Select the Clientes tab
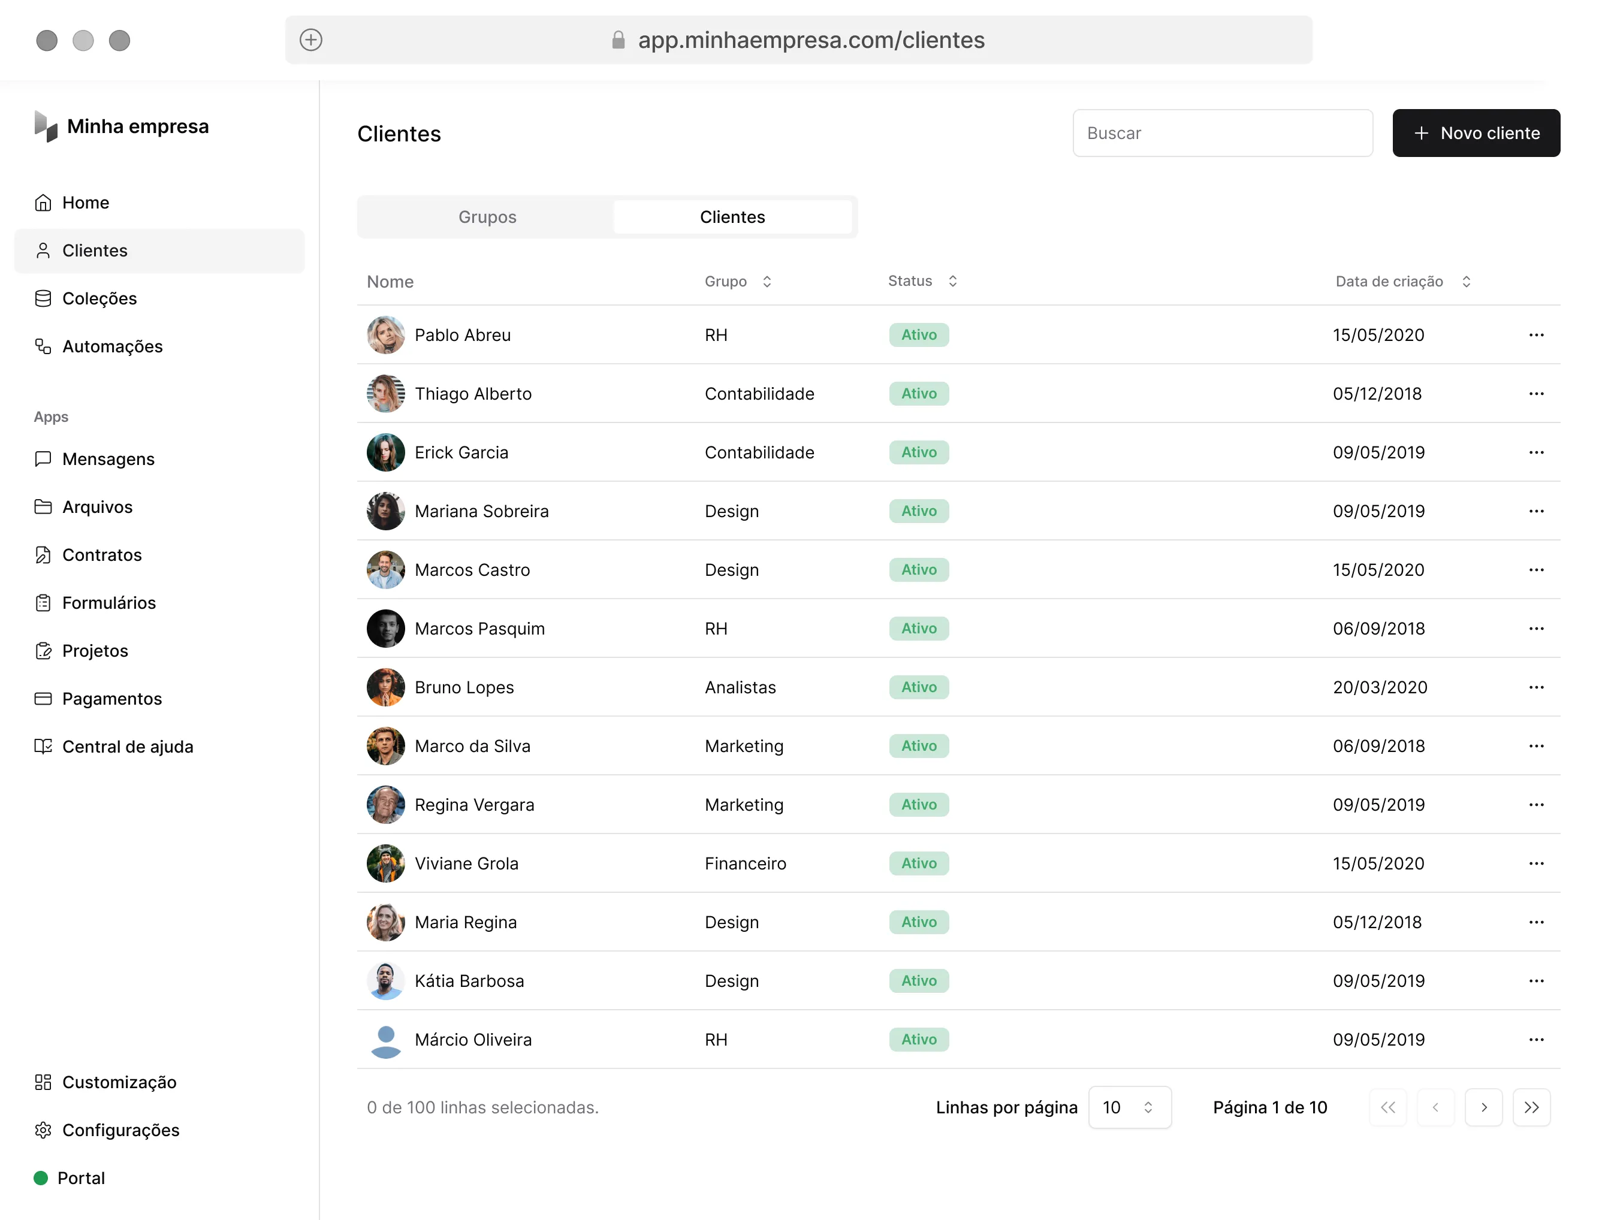The height and width of the screenshot is (1220, 1599). [x=732, y=216]
